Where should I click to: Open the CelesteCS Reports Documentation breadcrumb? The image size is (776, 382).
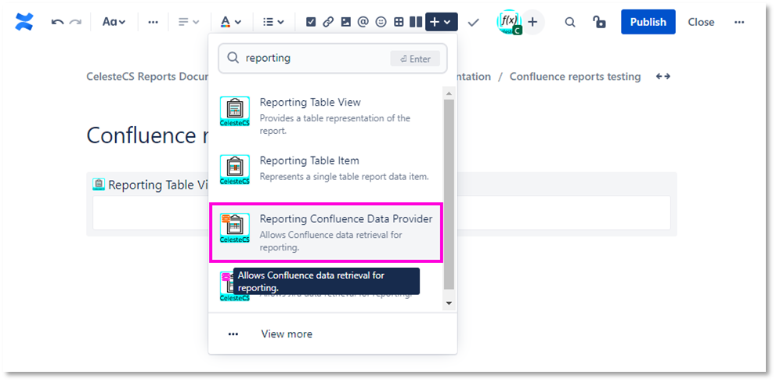click(147, 77)
